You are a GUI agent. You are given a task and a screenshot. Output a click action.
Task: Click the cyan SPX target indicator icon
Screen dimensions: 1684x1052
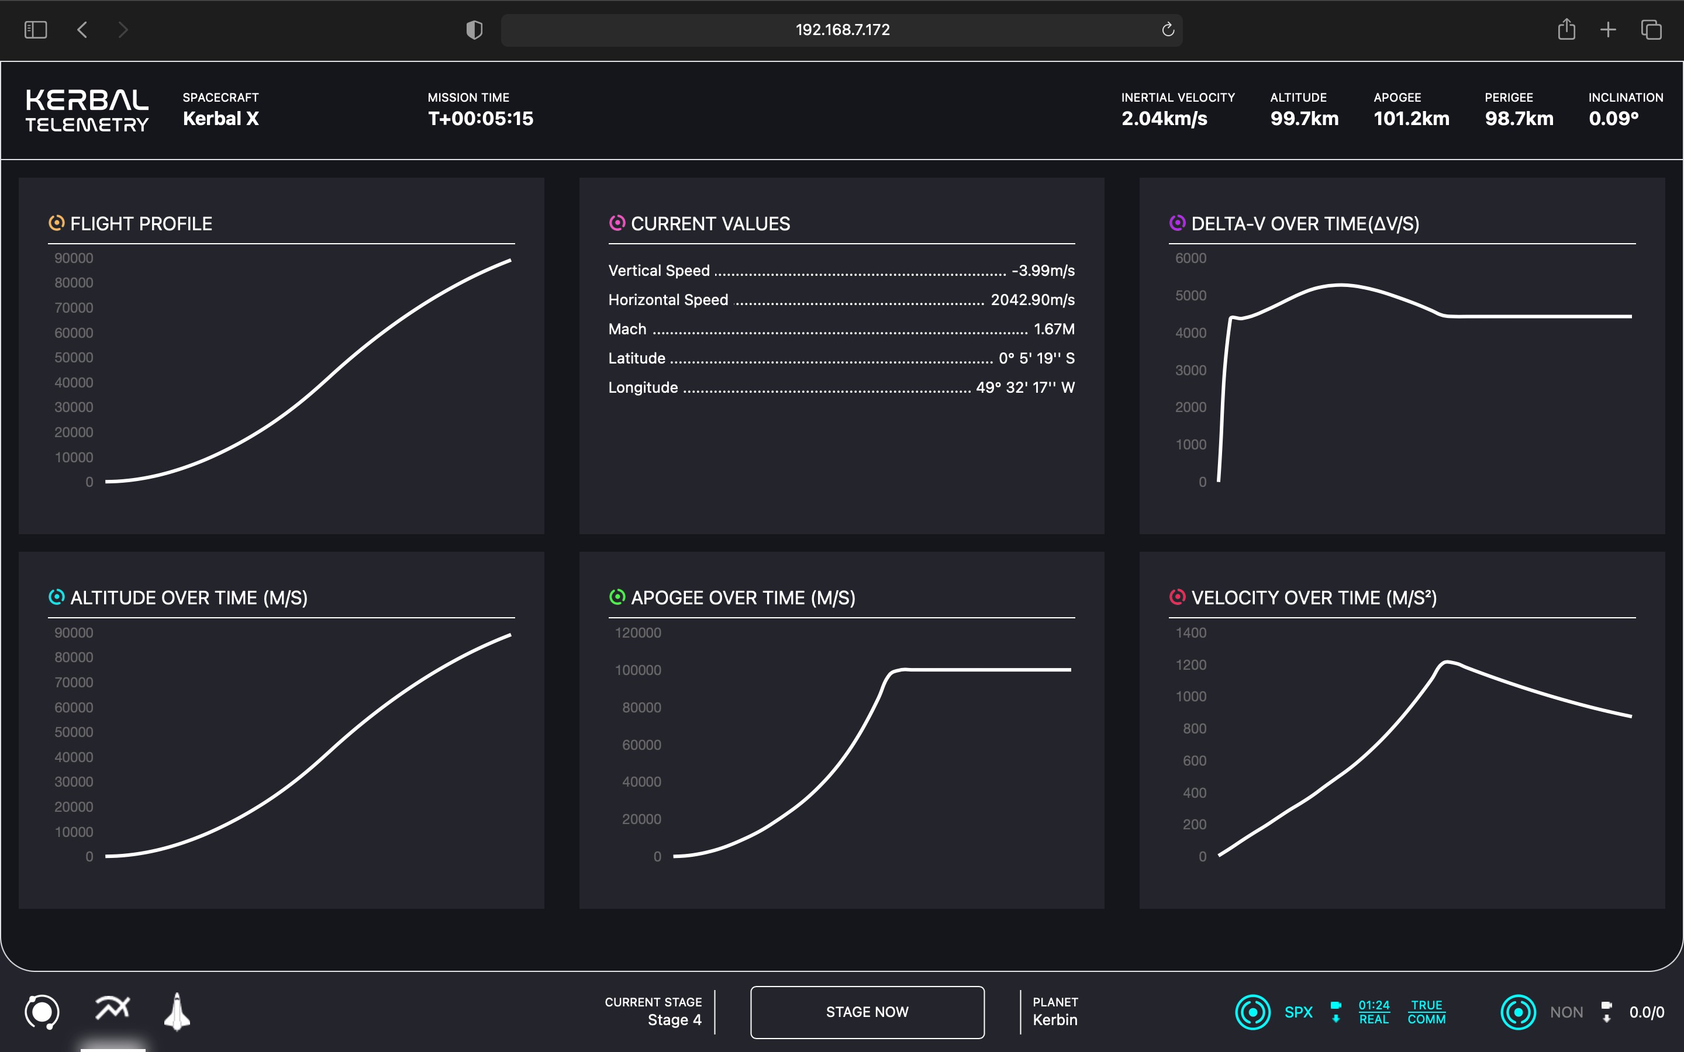(x=1252, y=1012)
